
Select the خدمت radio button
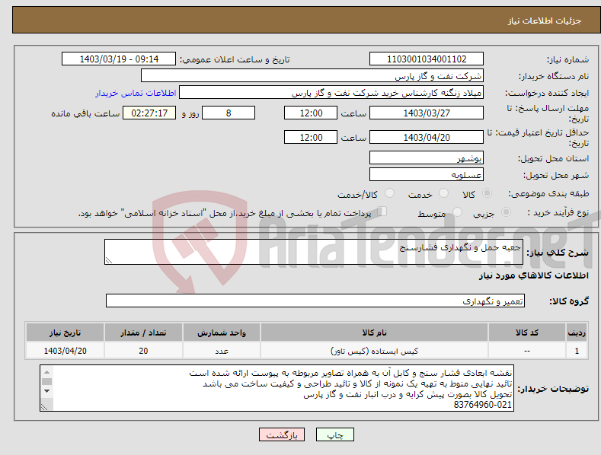click(443, 193)
